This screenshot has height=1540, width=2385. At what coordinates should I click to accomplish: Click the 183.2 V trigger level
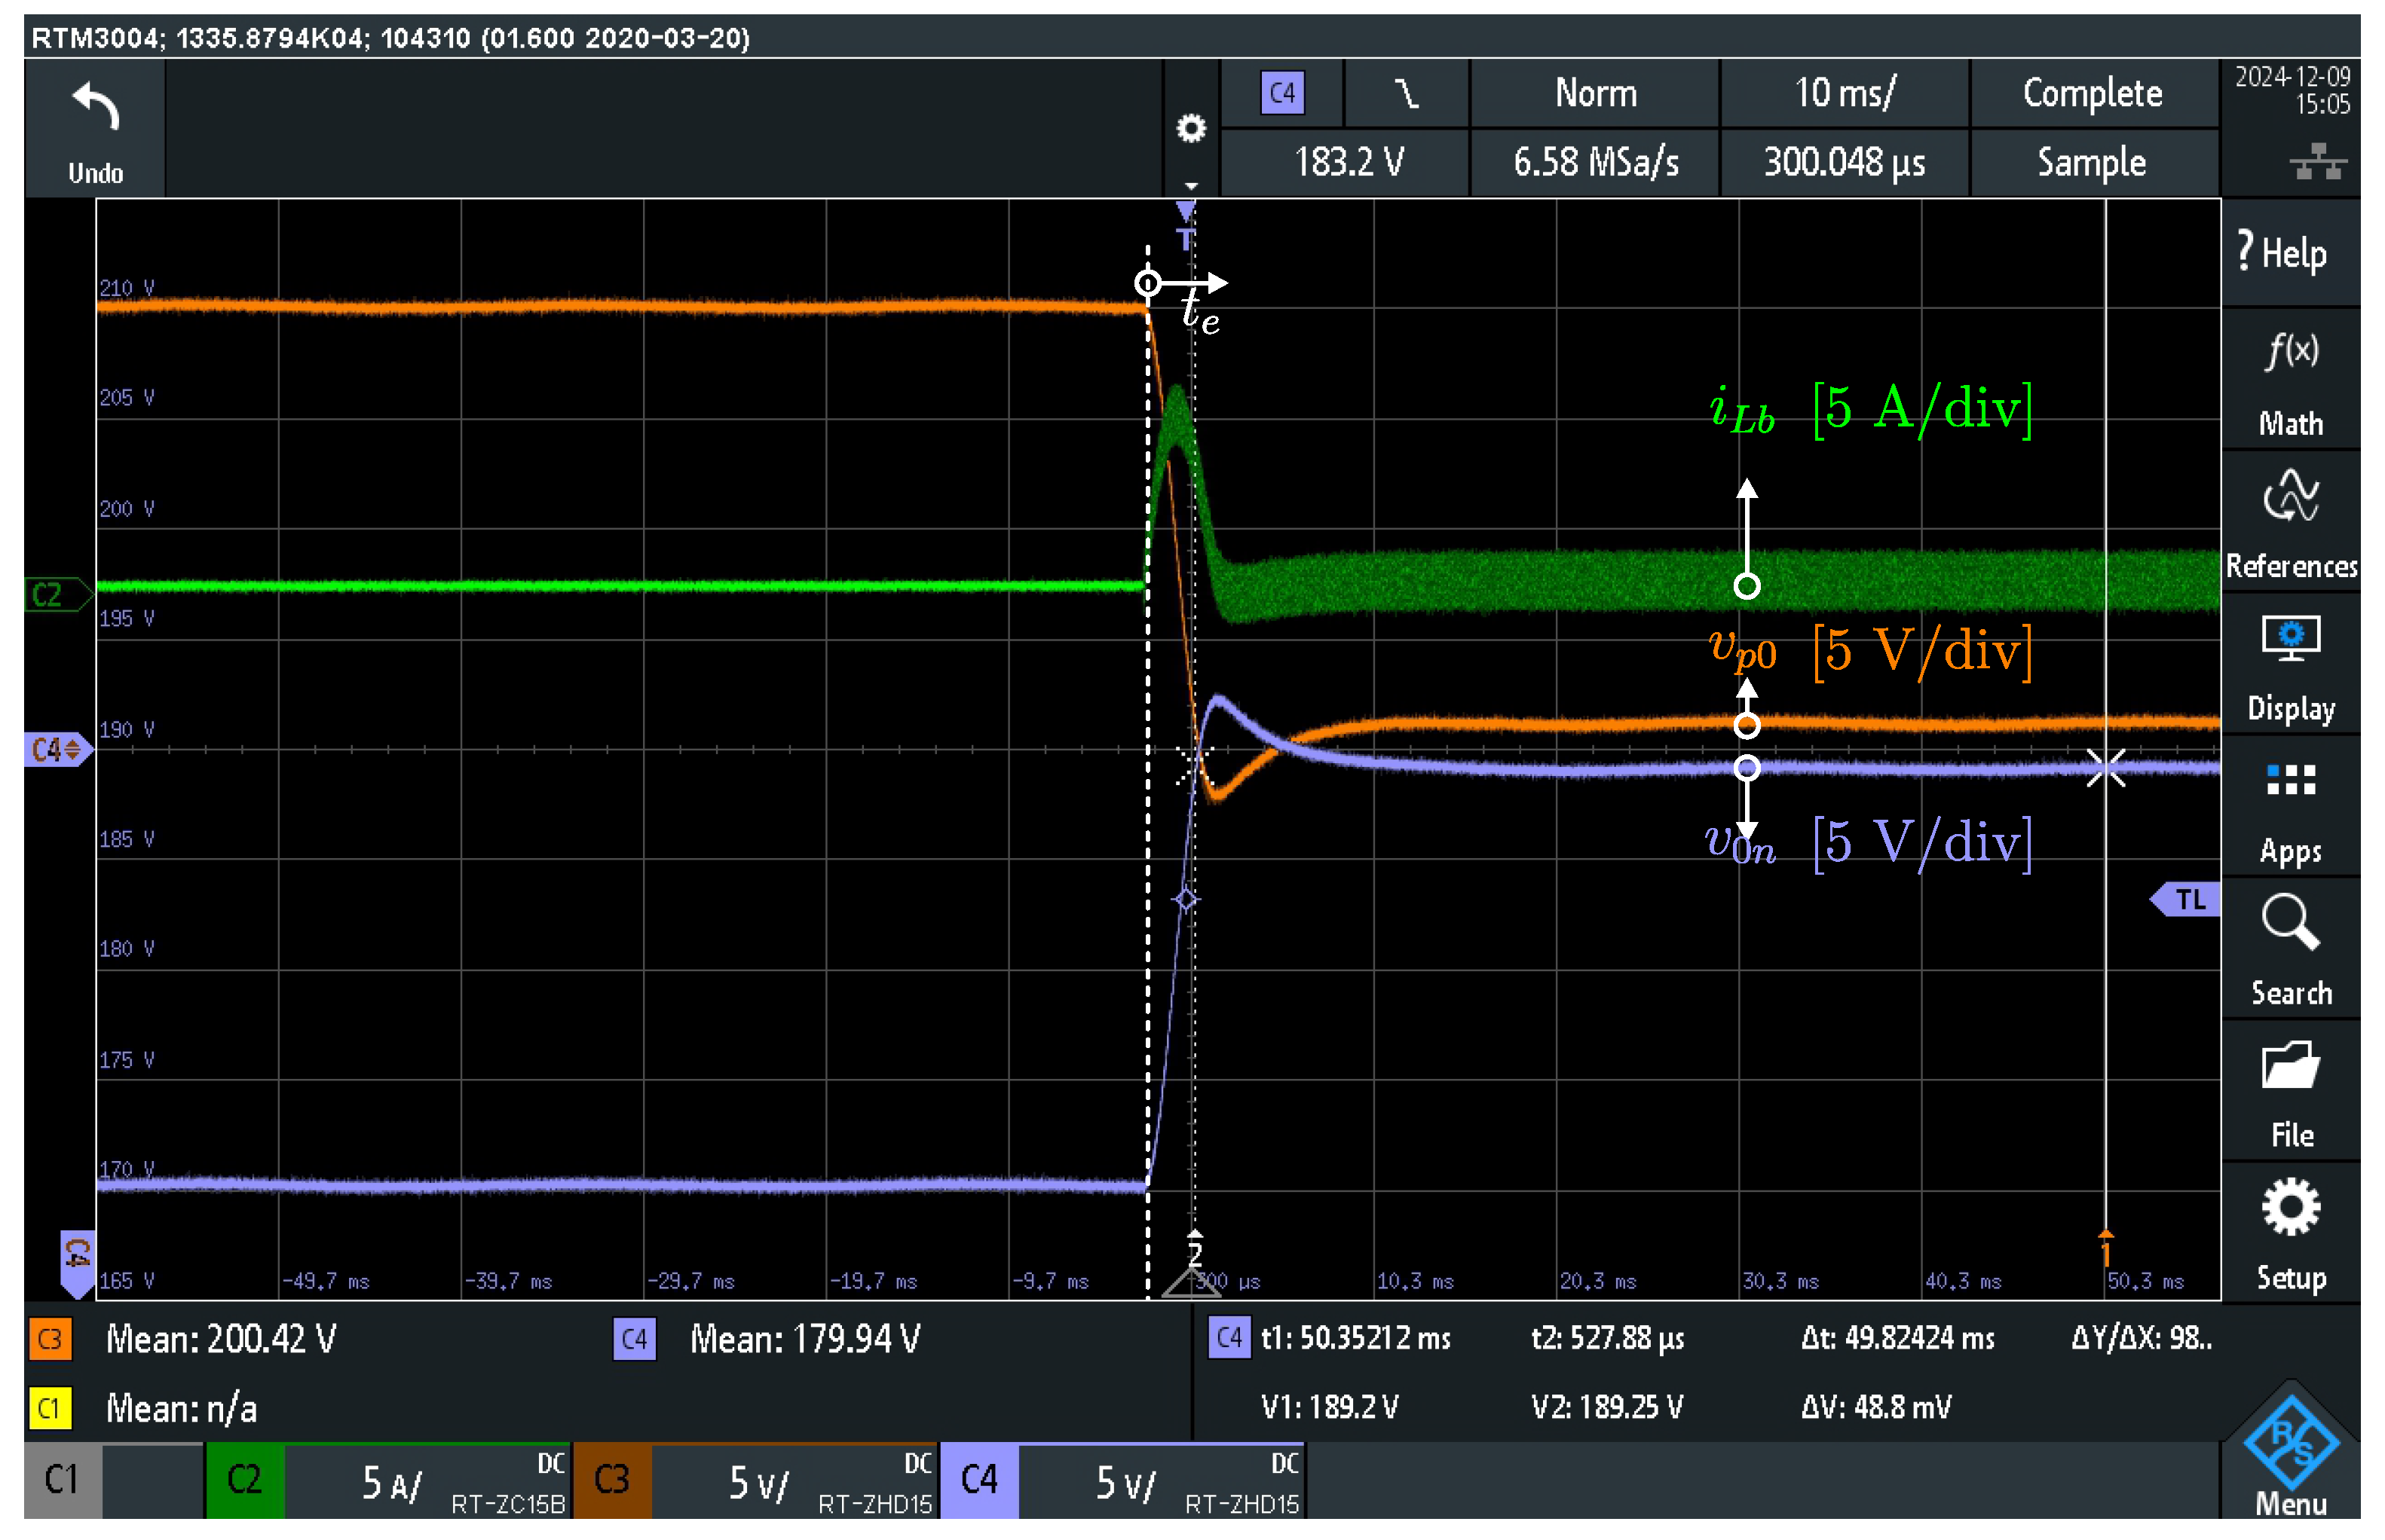coord(1349,162)
